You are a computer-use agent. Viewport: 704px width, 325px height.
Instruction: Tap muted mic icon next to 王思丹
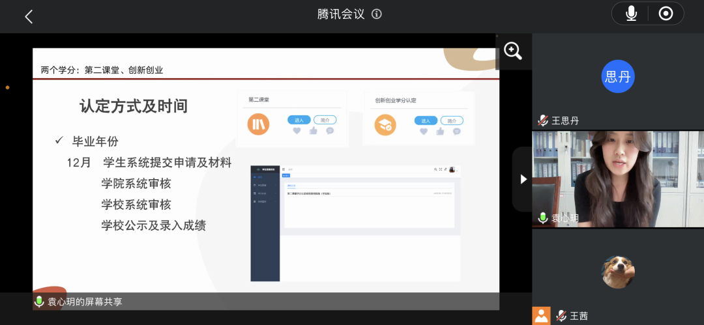(543, 120)
